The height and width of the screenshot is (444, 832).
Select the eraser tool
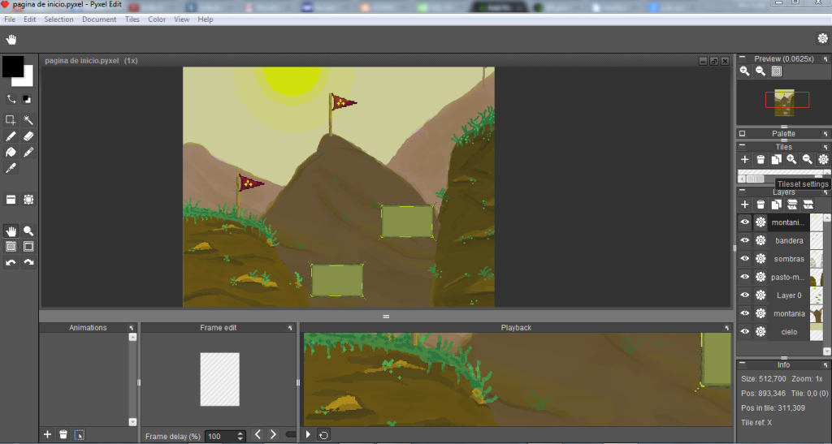pos(28,136)
